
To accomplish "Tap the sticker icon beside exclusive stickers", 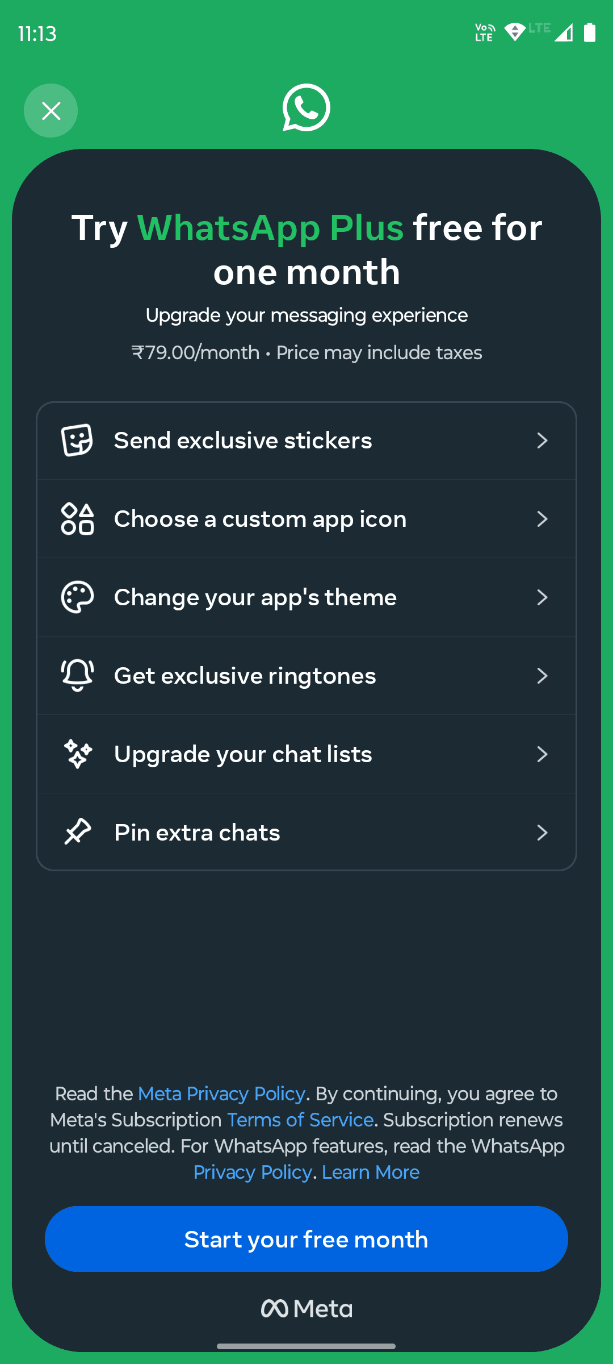I will 77,440.
